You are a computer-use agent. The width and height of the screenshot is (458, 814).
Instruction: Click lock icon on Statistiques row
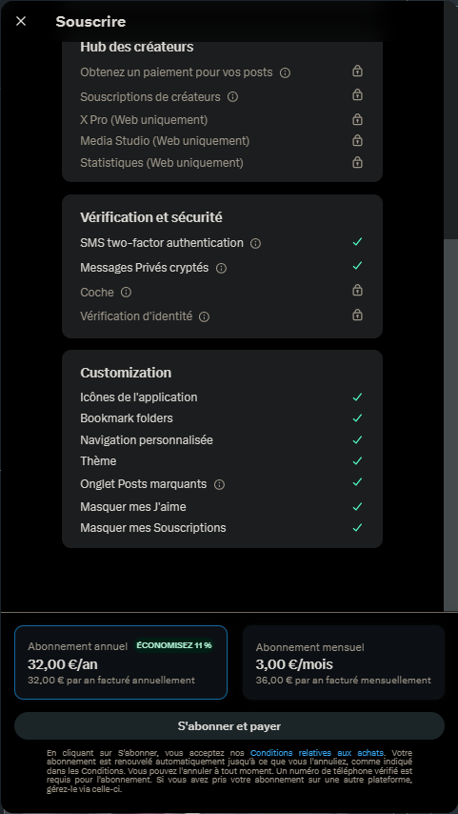pyautogui.click(x=357, y=162)
